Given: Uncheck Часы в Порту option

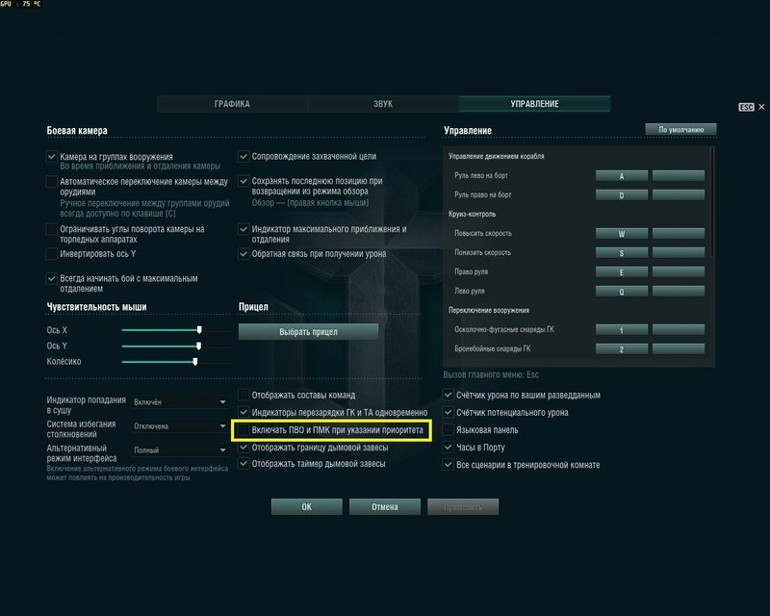Looking at the screenshot, I should coord(449,448).
